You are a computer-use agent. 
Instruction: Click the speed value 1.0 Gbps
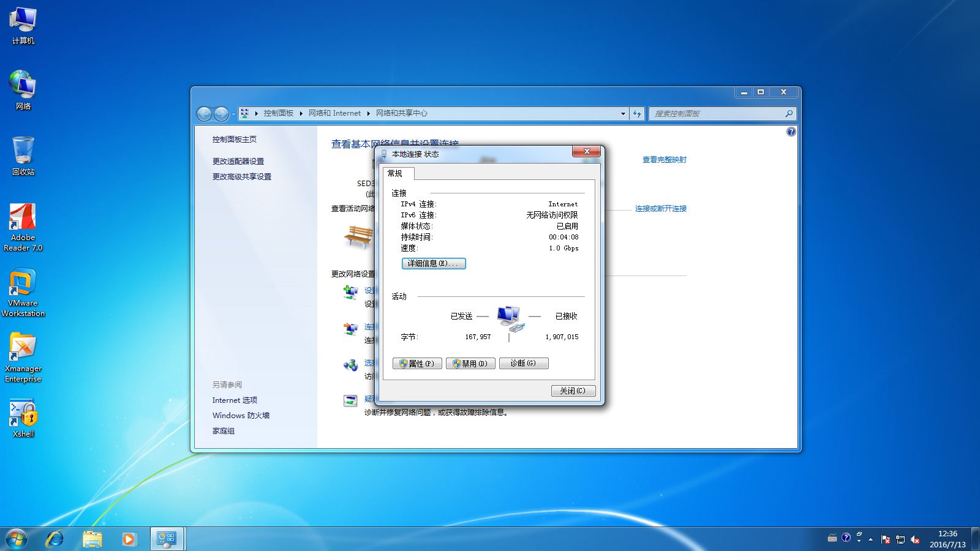pyautogui.click(x=563, y=248)
